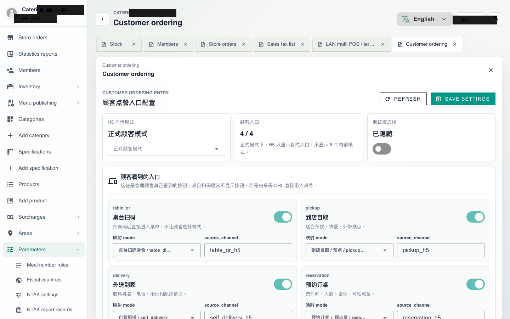Screen dimensions: 510x319
Task: Open the Areas sidebar item
Action: 44,233
